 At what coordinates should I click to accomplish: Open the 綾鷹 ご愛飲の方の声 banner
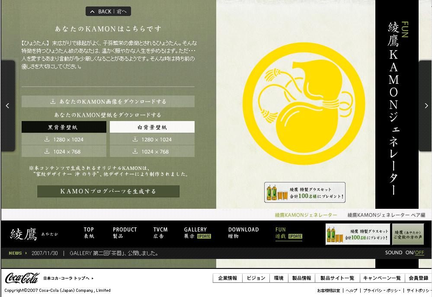pyautogui.click(x=408, y=234)
